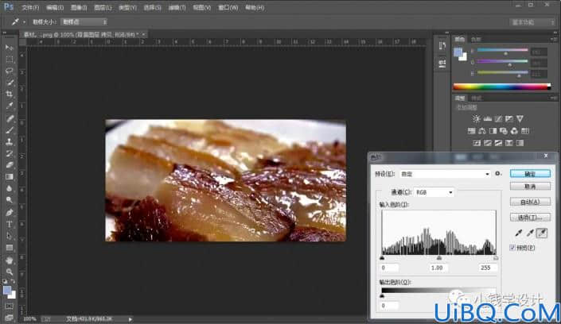This screenshot has height=324, width=561.
Task: Select the Hand tool
Action: click(x=10, y=260)
